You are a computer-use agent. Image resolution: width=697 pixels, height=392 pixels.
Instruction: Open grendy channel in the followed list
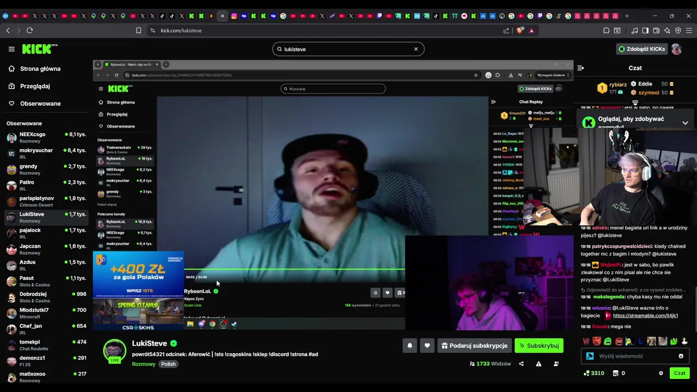point(46,169)
